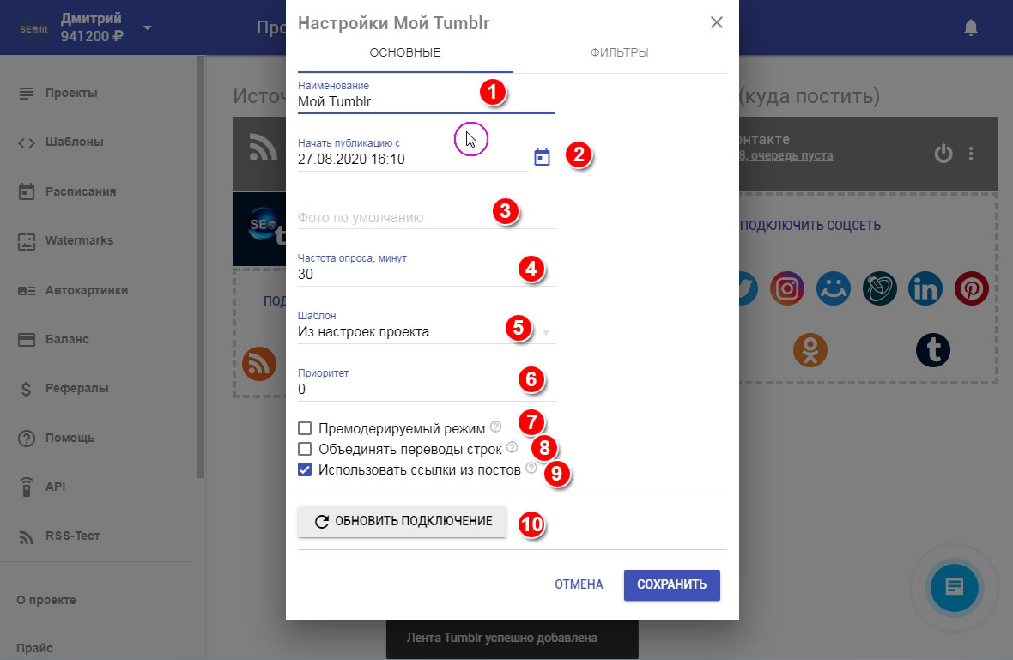1013x660 pixels.
Task: Open the three-dot menu for VKontakte
Action: (x=972, y=154)
